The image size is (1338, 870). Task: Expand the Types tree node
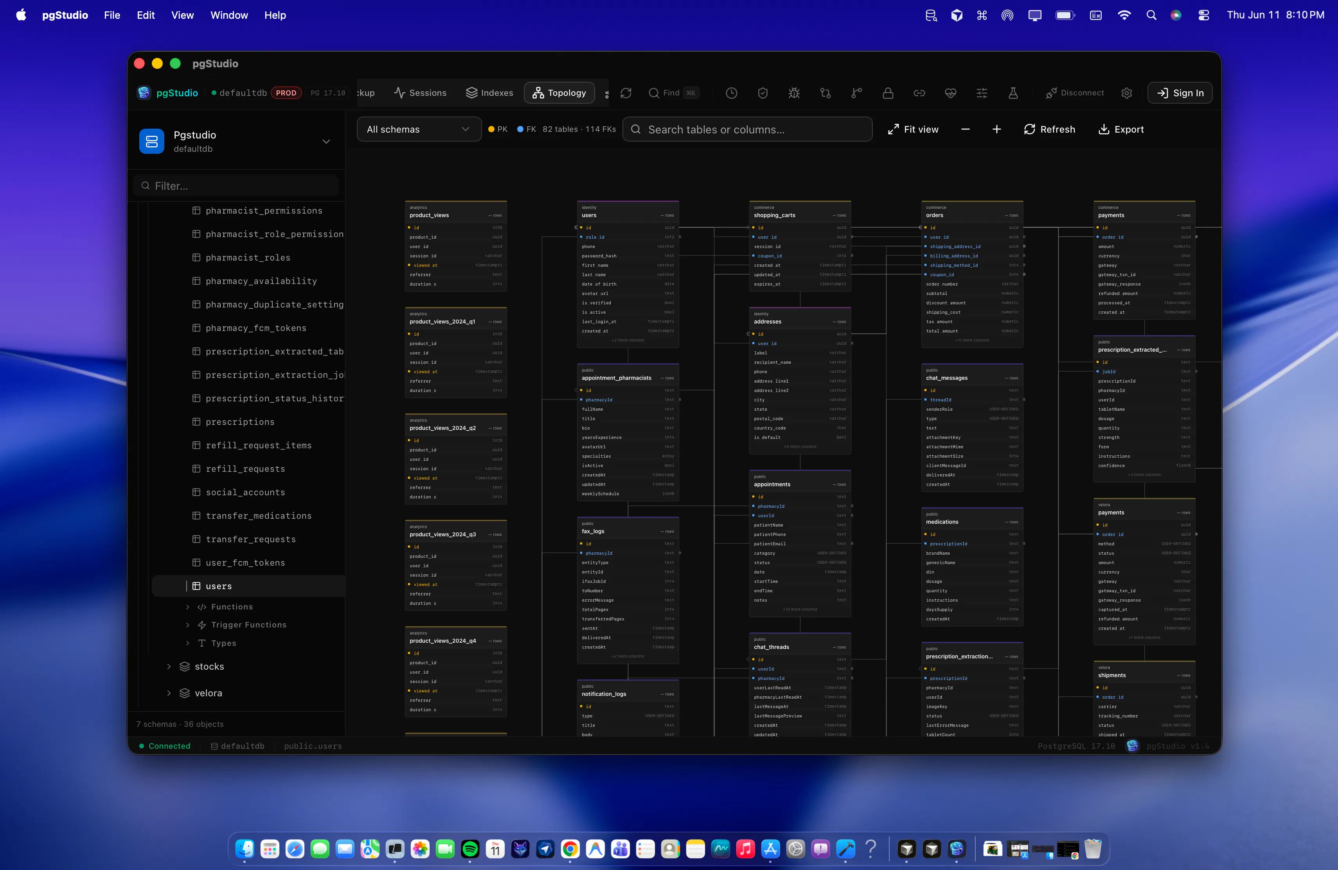pyautogui.click(x=188, y=643)
